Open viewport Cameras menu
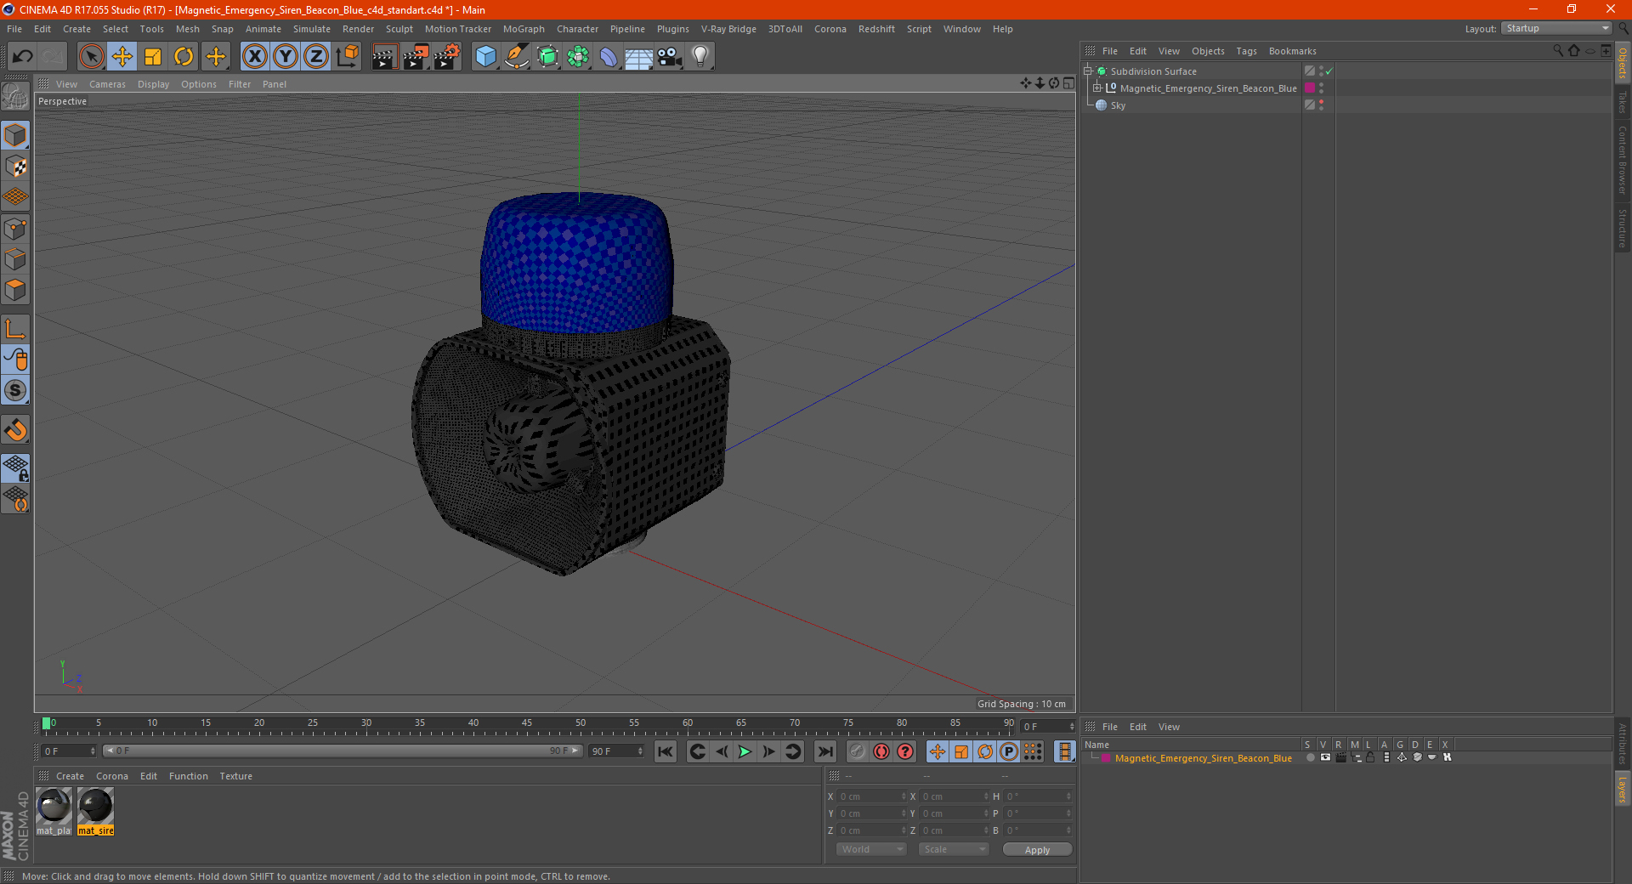Viewport: 1632px width, 884px height. (107, 84)
